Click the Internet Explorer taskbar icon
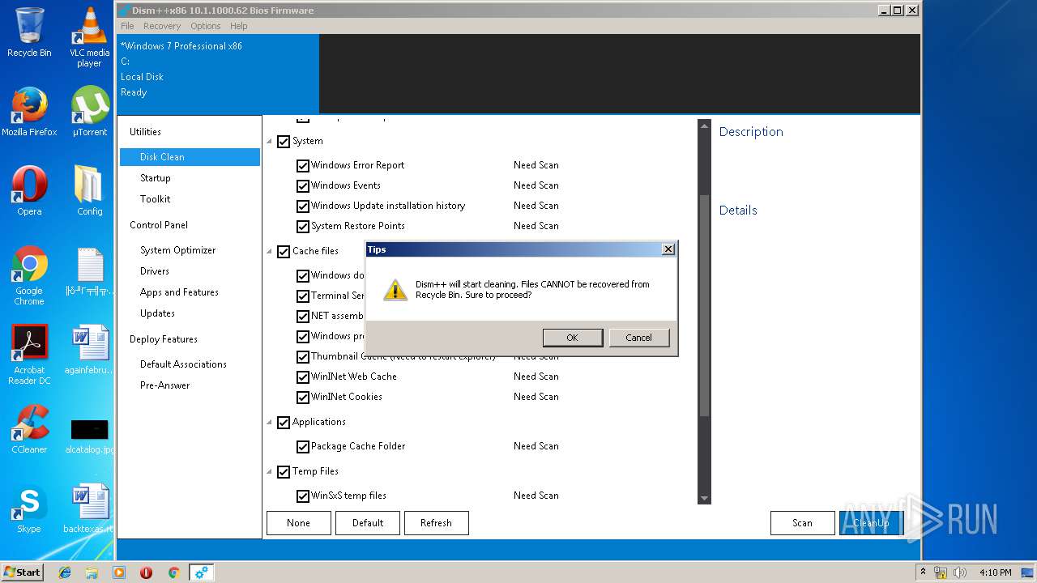The height and width of the screenshot is (583, 1037). pos(65,572)
